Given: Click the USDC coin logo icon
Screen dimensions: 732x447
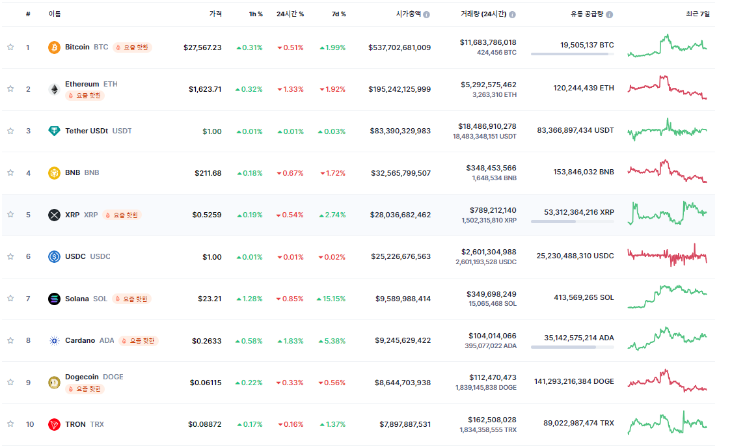Looking at the screenshot, I should coord(54,256).
